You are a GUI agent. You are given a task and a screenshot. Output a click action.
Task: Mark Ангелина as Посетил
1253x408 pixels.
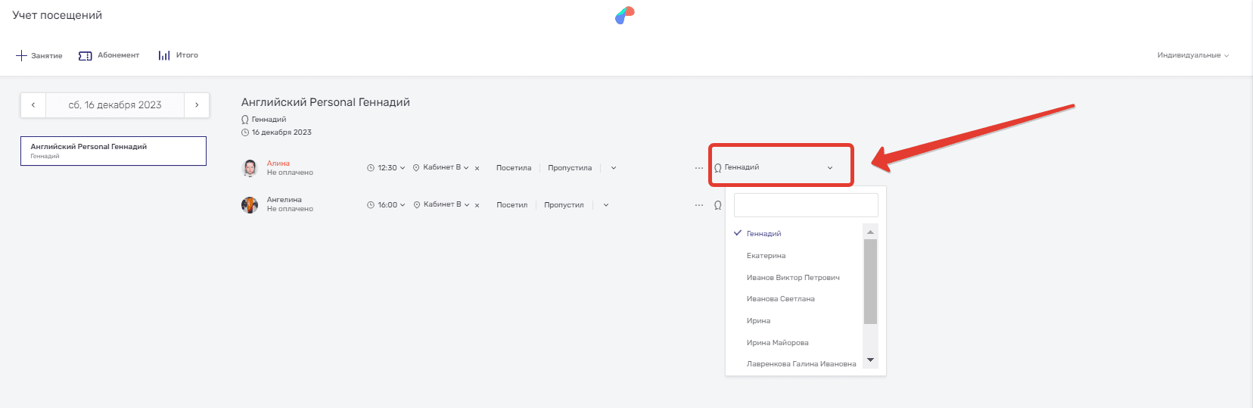tap(511, 205)
